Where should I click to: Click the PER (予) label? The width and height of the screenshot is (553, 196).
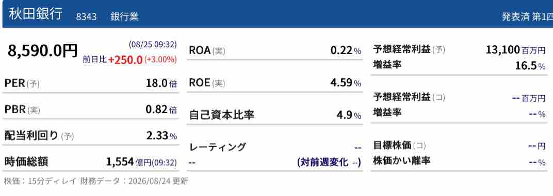pos(22,83)
